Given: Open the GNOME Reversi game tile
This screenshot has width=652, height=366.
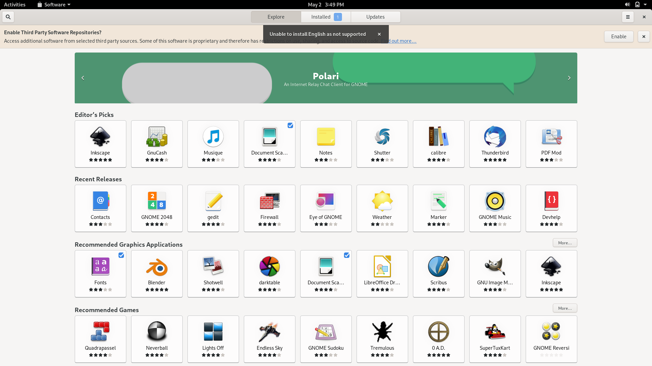Looking at the screenshot, I should point(551,339).
